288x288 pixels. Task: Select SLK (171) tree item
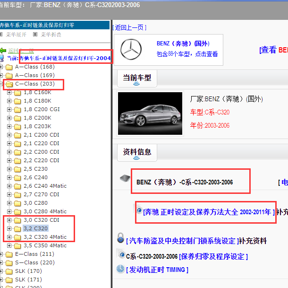click(x=28, y=279)
